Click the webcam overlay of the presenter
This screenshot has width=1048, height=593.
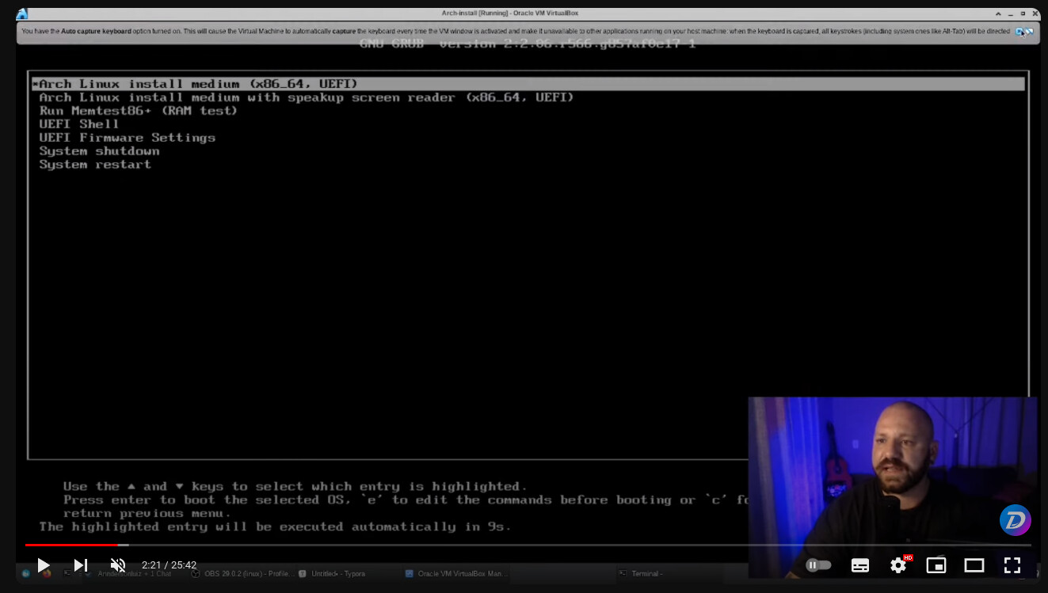point(893,487)
